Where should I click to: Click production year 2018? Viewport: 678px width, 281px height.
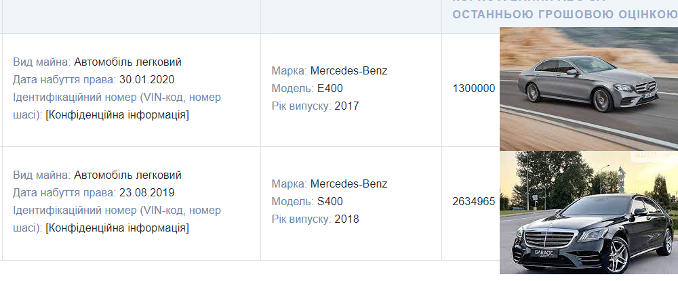pyautogui.click(x=346, y=219)
